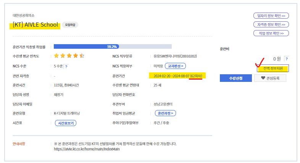Viewport: 300px width, 163px height.
Task: Click the 대한상공회의소 organization name
Action: click(24, 16)
